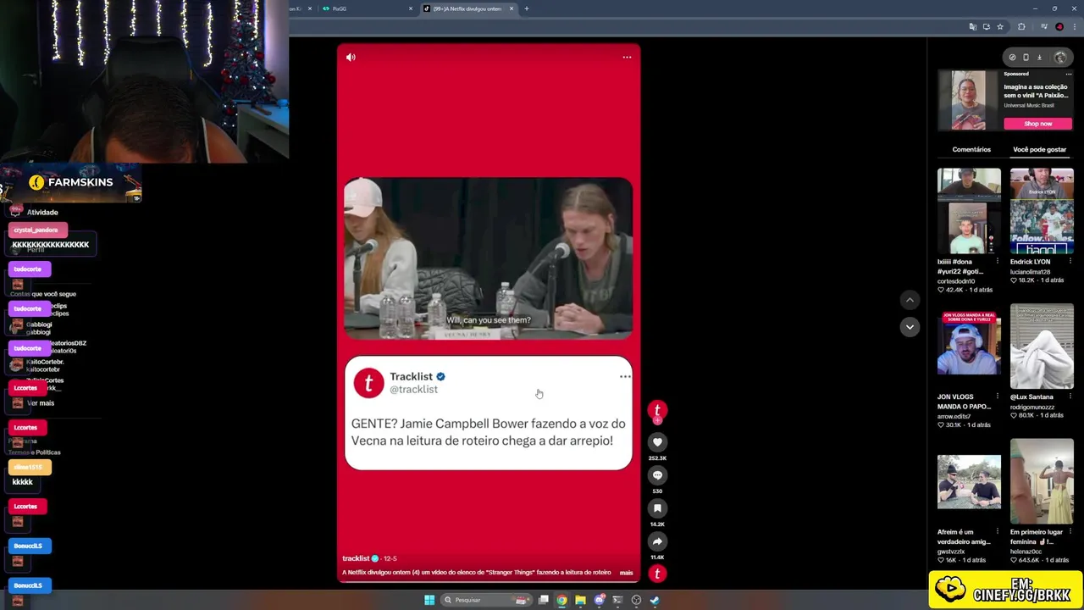Click the Pesquisar taskbar search field
The image size is (1084, 610).
(x=485, y=600)
